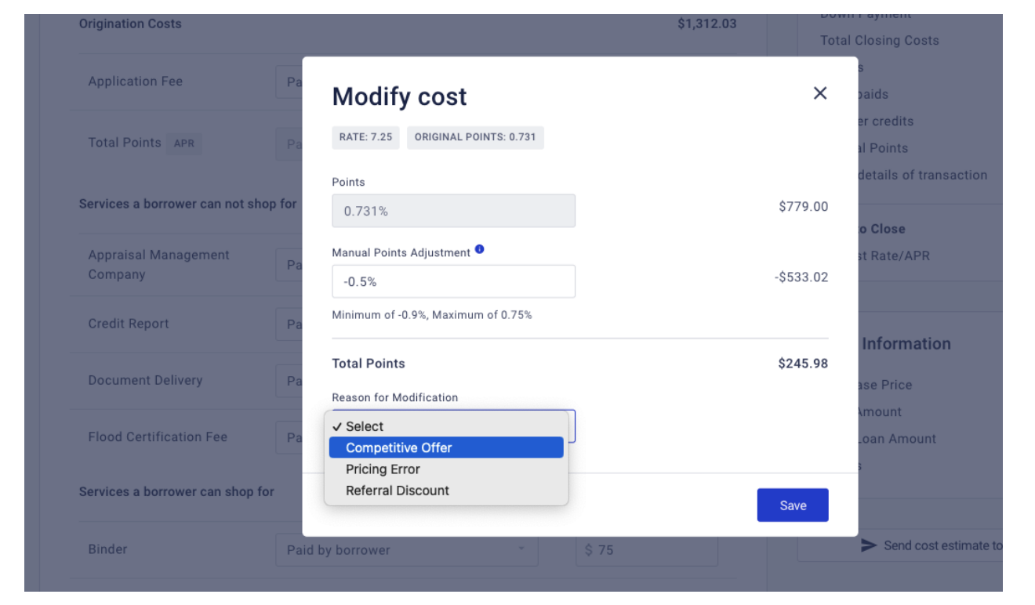1035x605 pixels.
Task: Click the Origination Costs heading
Action: 130,24
